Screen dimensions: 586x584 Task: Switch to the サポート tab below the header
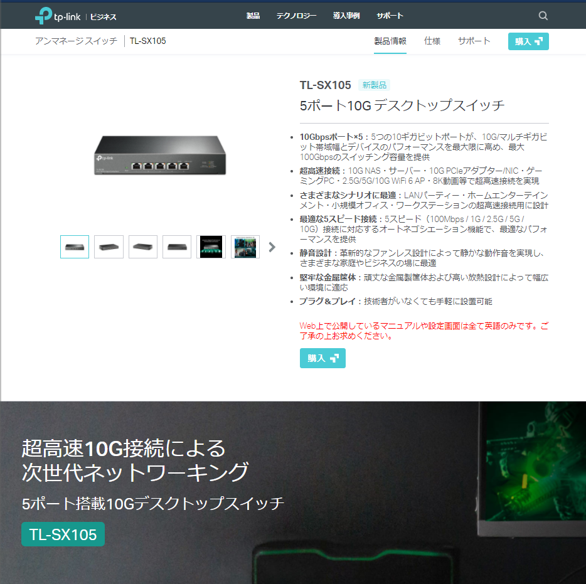pyautogui.click(x=474, y=41)
